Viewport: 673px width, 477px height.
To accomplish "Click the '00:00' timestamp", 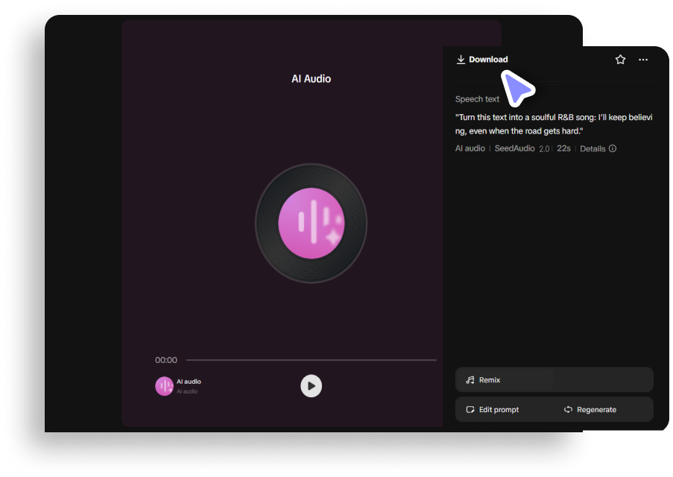I will tap(166, 360).
